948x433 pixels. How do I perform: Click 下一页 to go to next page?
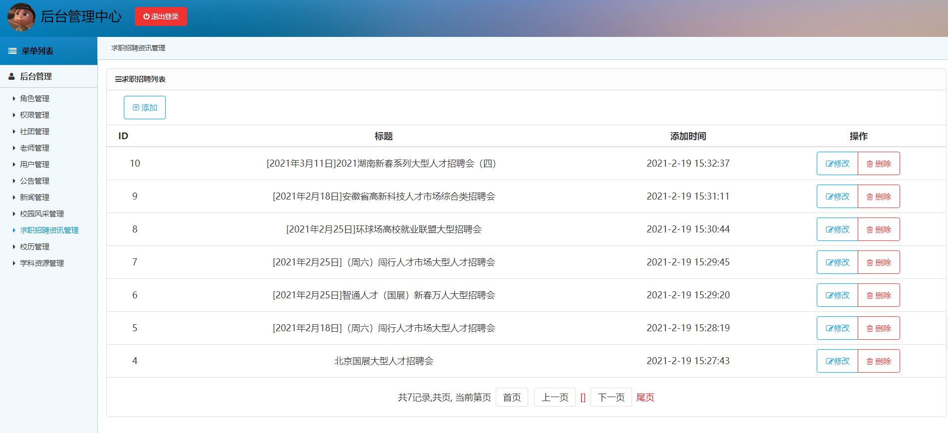[x=611, y=398]
